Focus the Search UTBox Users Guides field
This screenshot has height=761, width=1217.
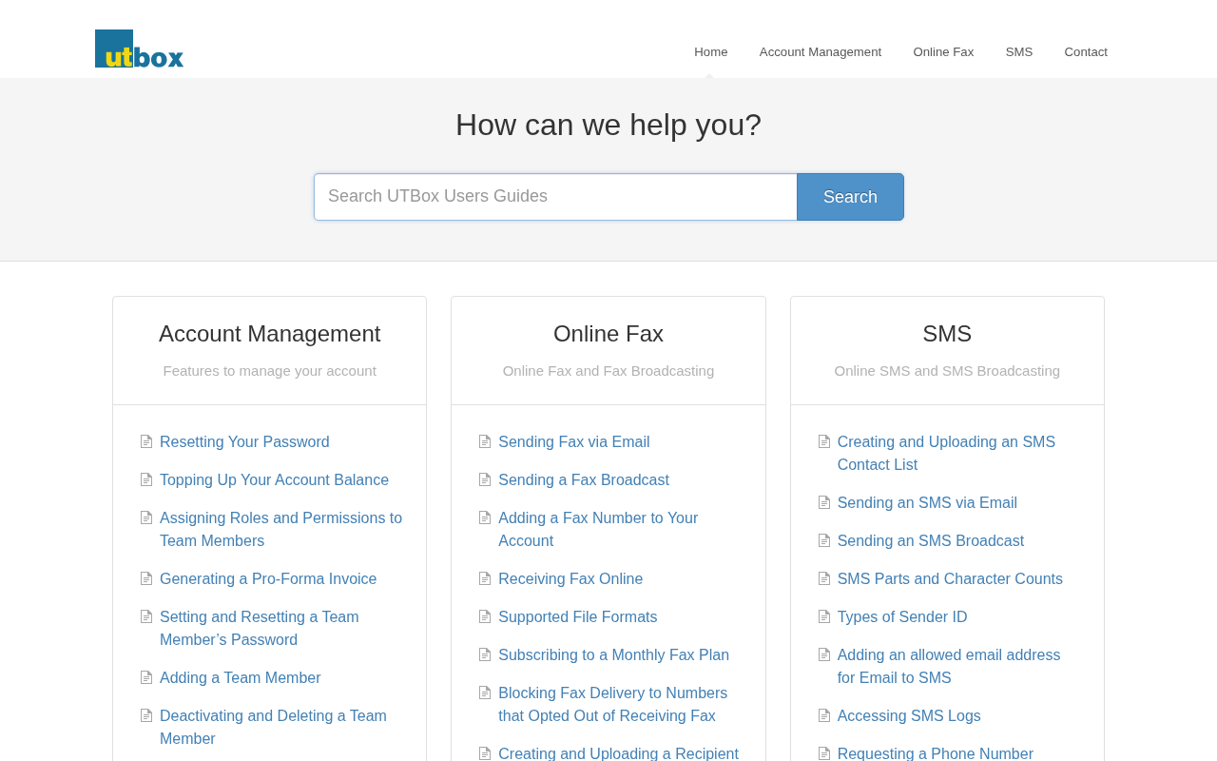(x=555, y=197)
